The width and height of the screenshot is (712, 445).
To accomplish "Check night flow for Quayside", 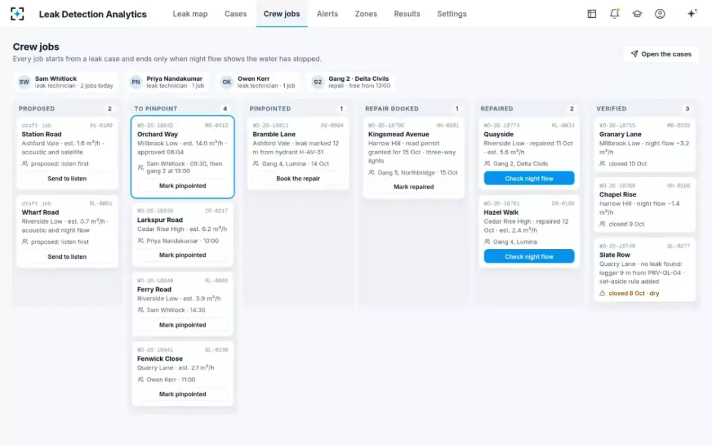I will (x=529, y=179).
